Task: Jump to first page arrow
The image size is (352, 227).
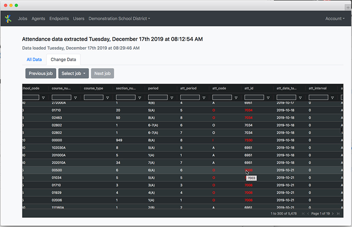Action: click(x=303, y=213)
